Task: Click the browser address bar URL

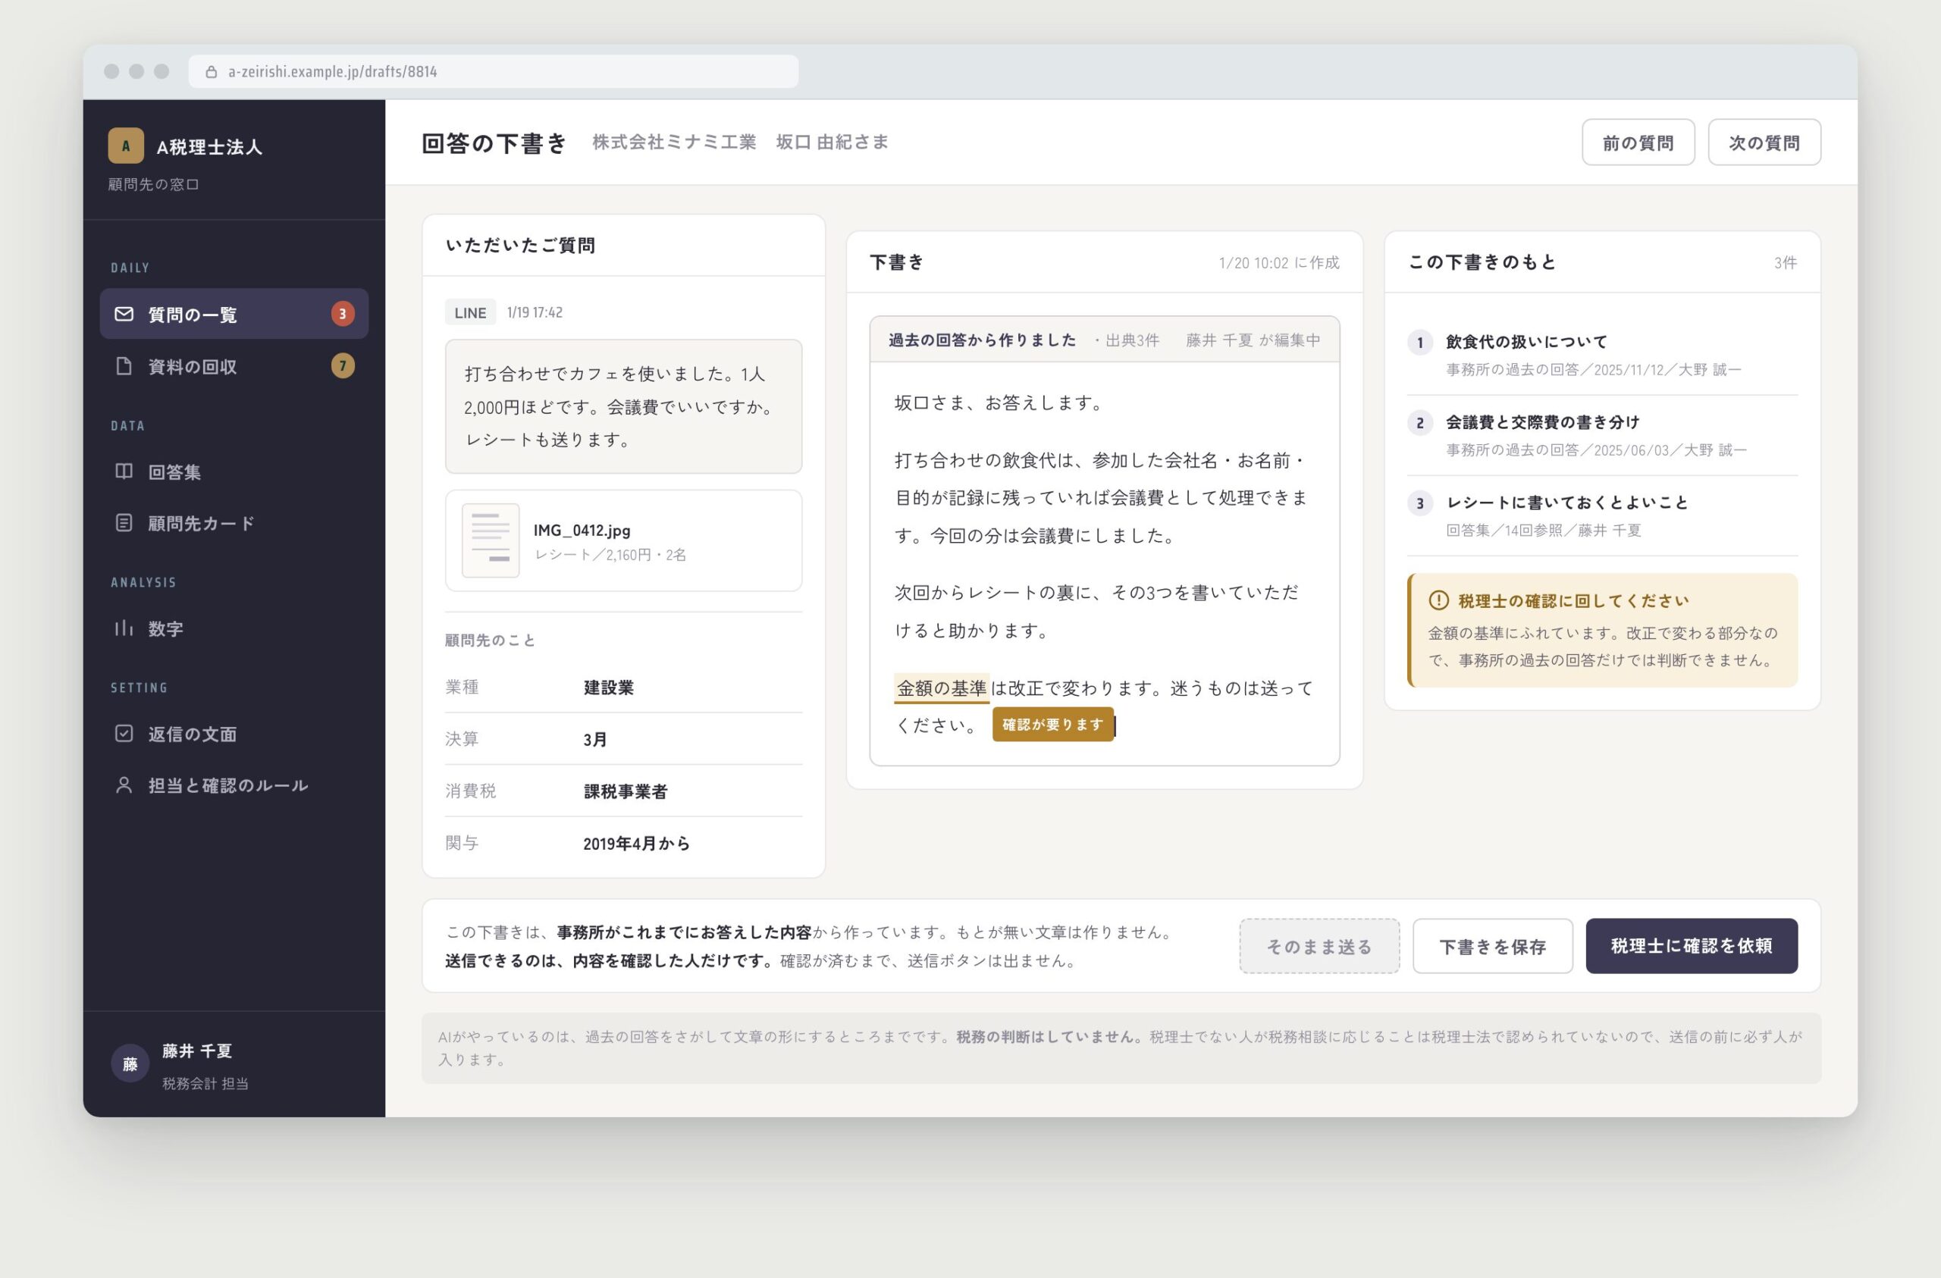Action: [x=332, y=72]
